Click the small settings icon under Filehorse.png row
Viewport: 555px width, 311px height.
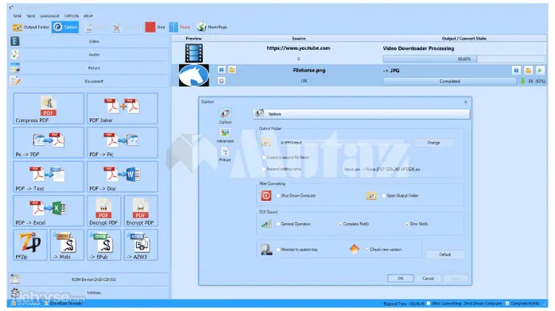point(221,81)
